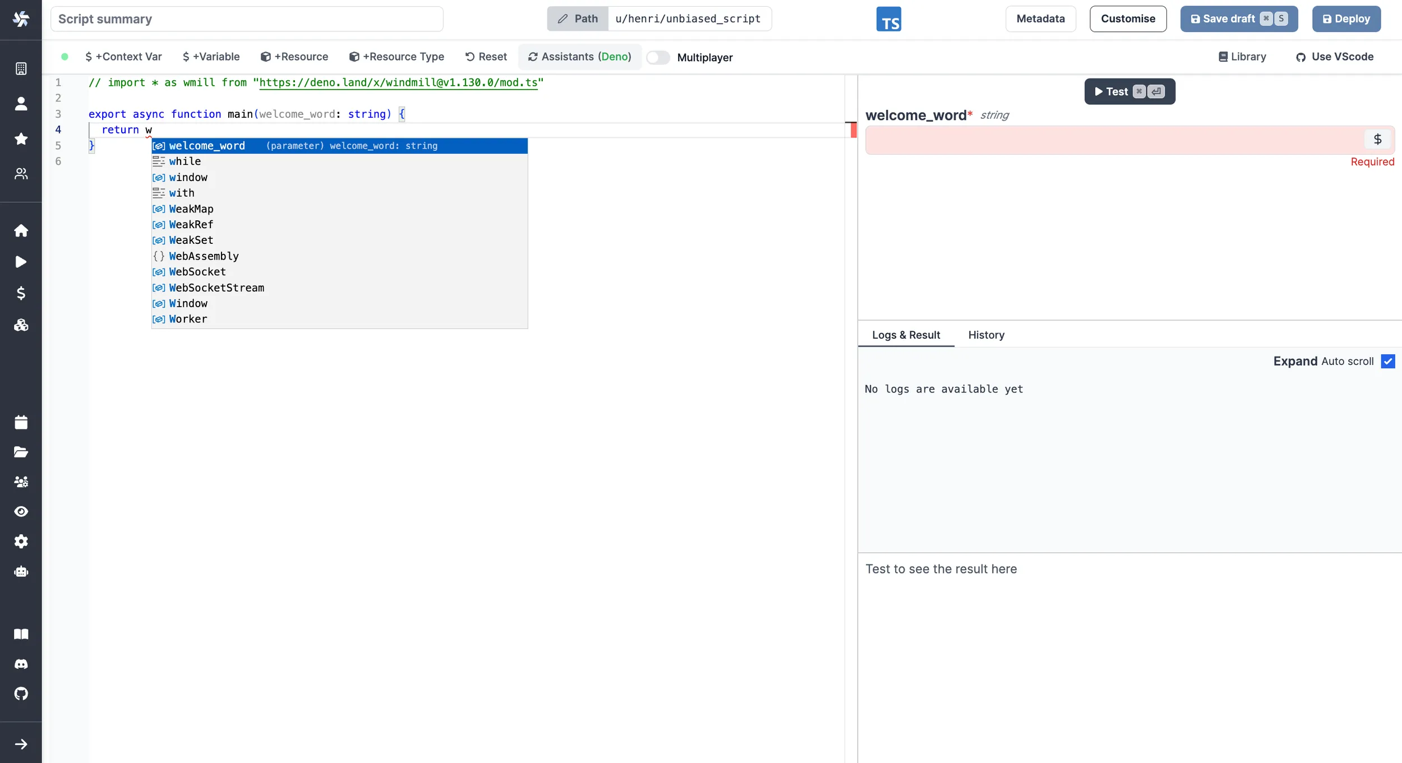Insert a resource type via +Resource Type
The image size is (1402, 763).
tap(397, 57)
